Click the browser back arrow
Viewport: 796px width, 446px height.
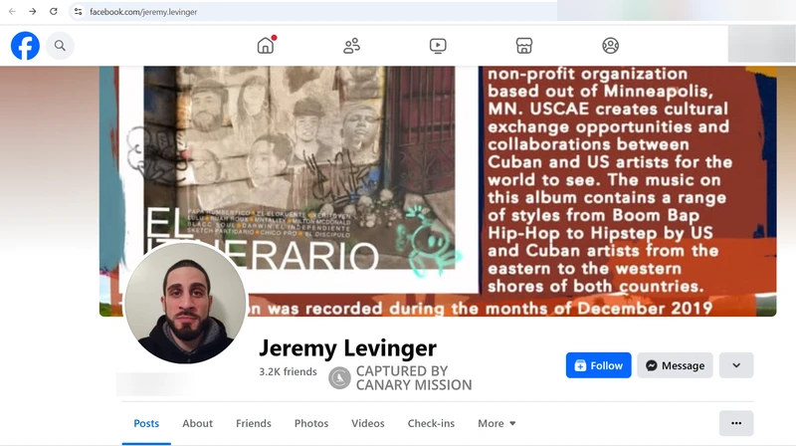click(12, 11)
